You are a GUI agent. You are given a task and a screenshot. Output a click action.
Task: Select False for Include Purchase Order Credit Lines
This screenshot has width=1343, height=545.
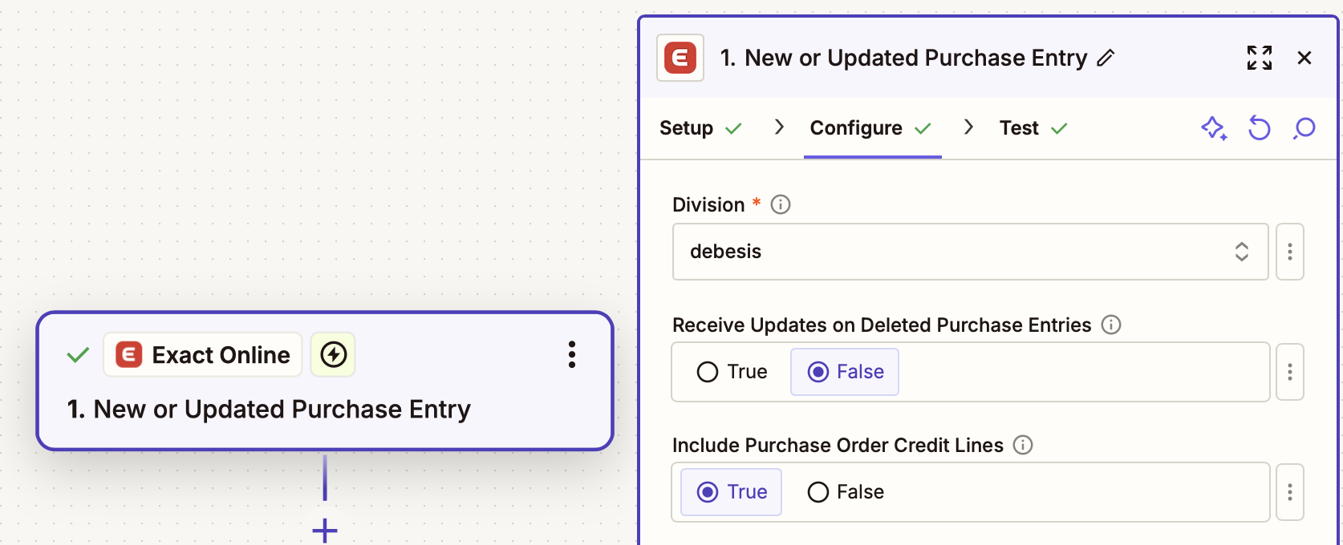click(846, 492)
